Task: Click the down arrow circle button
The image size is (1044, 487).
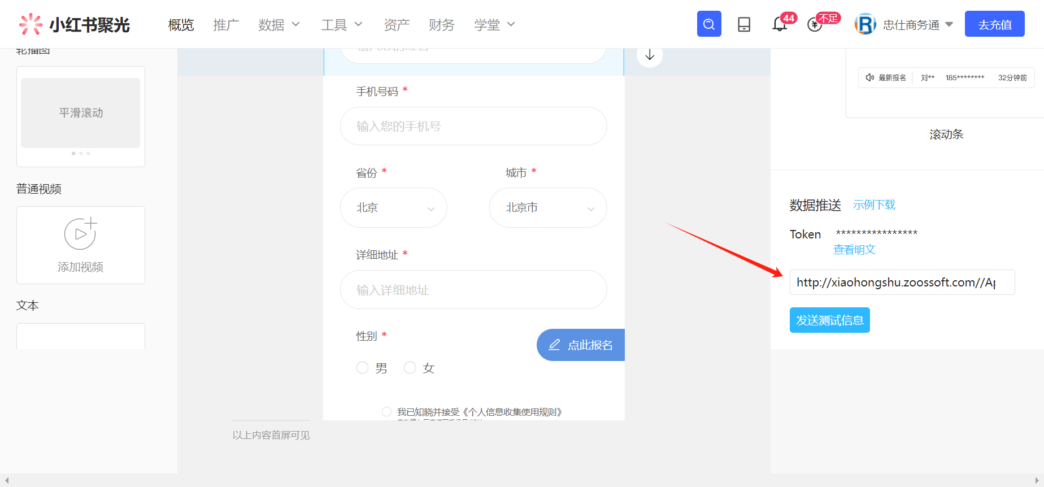Action: coord(650,55)
